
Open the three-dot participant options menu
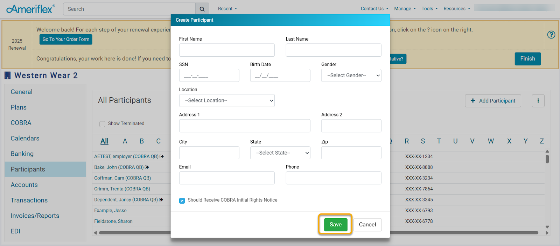click(538, 101)
